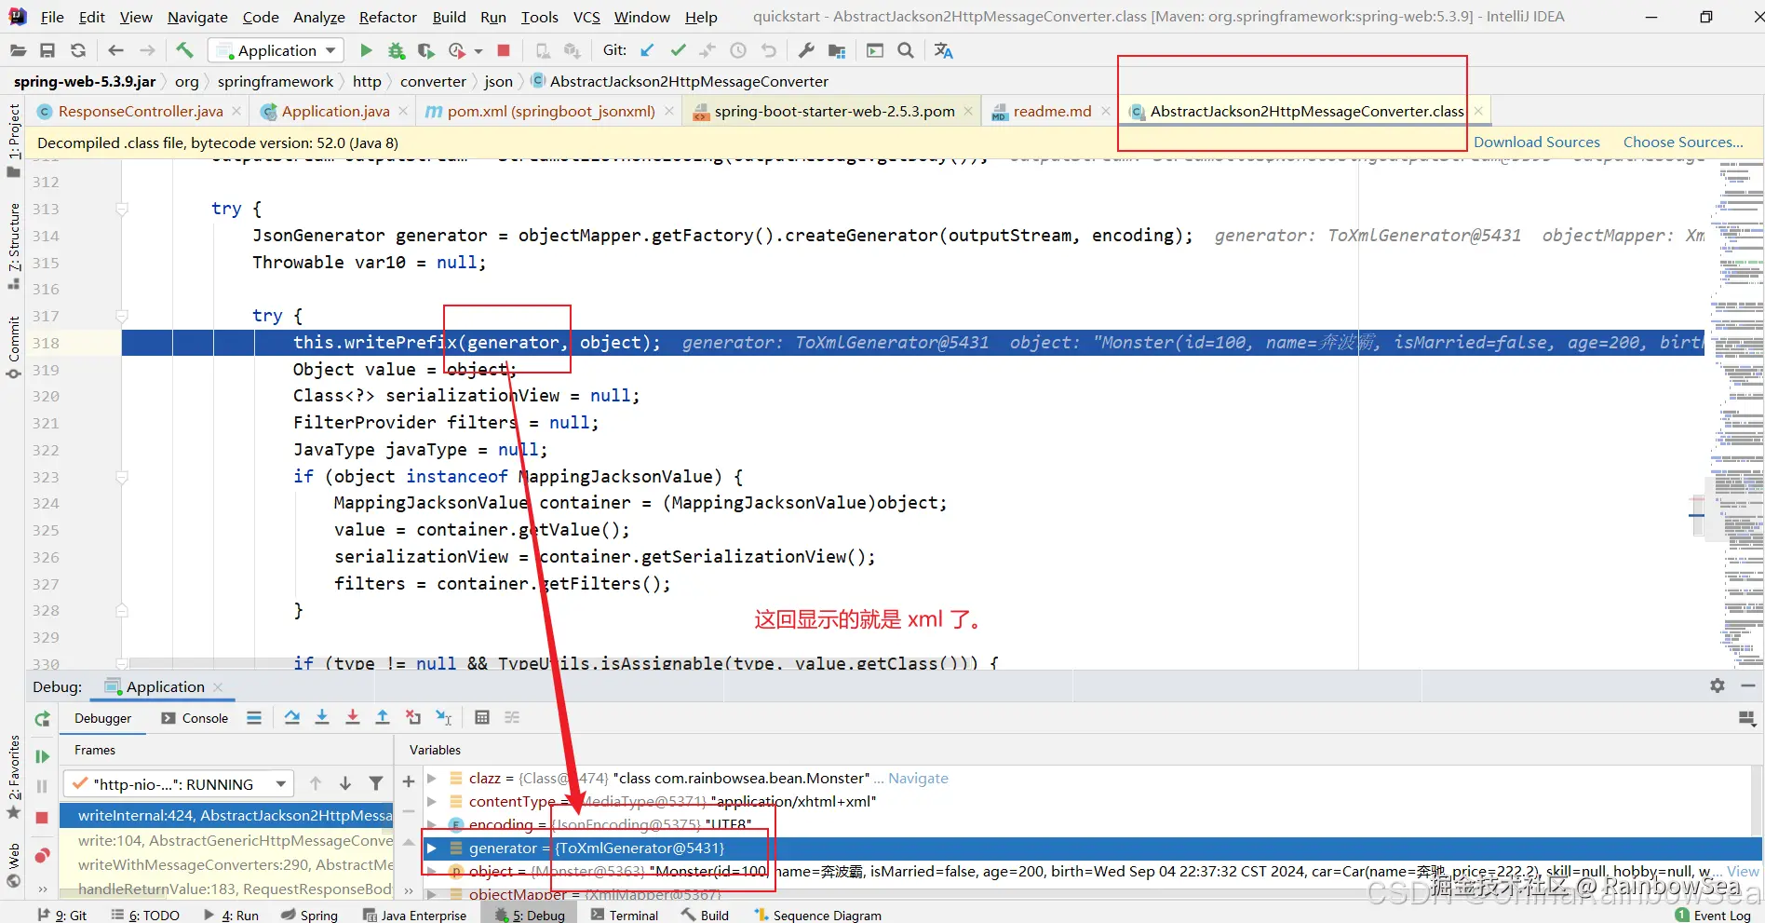1765x923 pixels.
Task: Add new watch with the plus icon
Action: pyautogui.click(x=409, y=781)
